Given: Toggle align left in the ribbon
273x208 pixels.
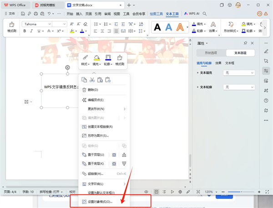Looking at the screenshot, I should 96,31.
